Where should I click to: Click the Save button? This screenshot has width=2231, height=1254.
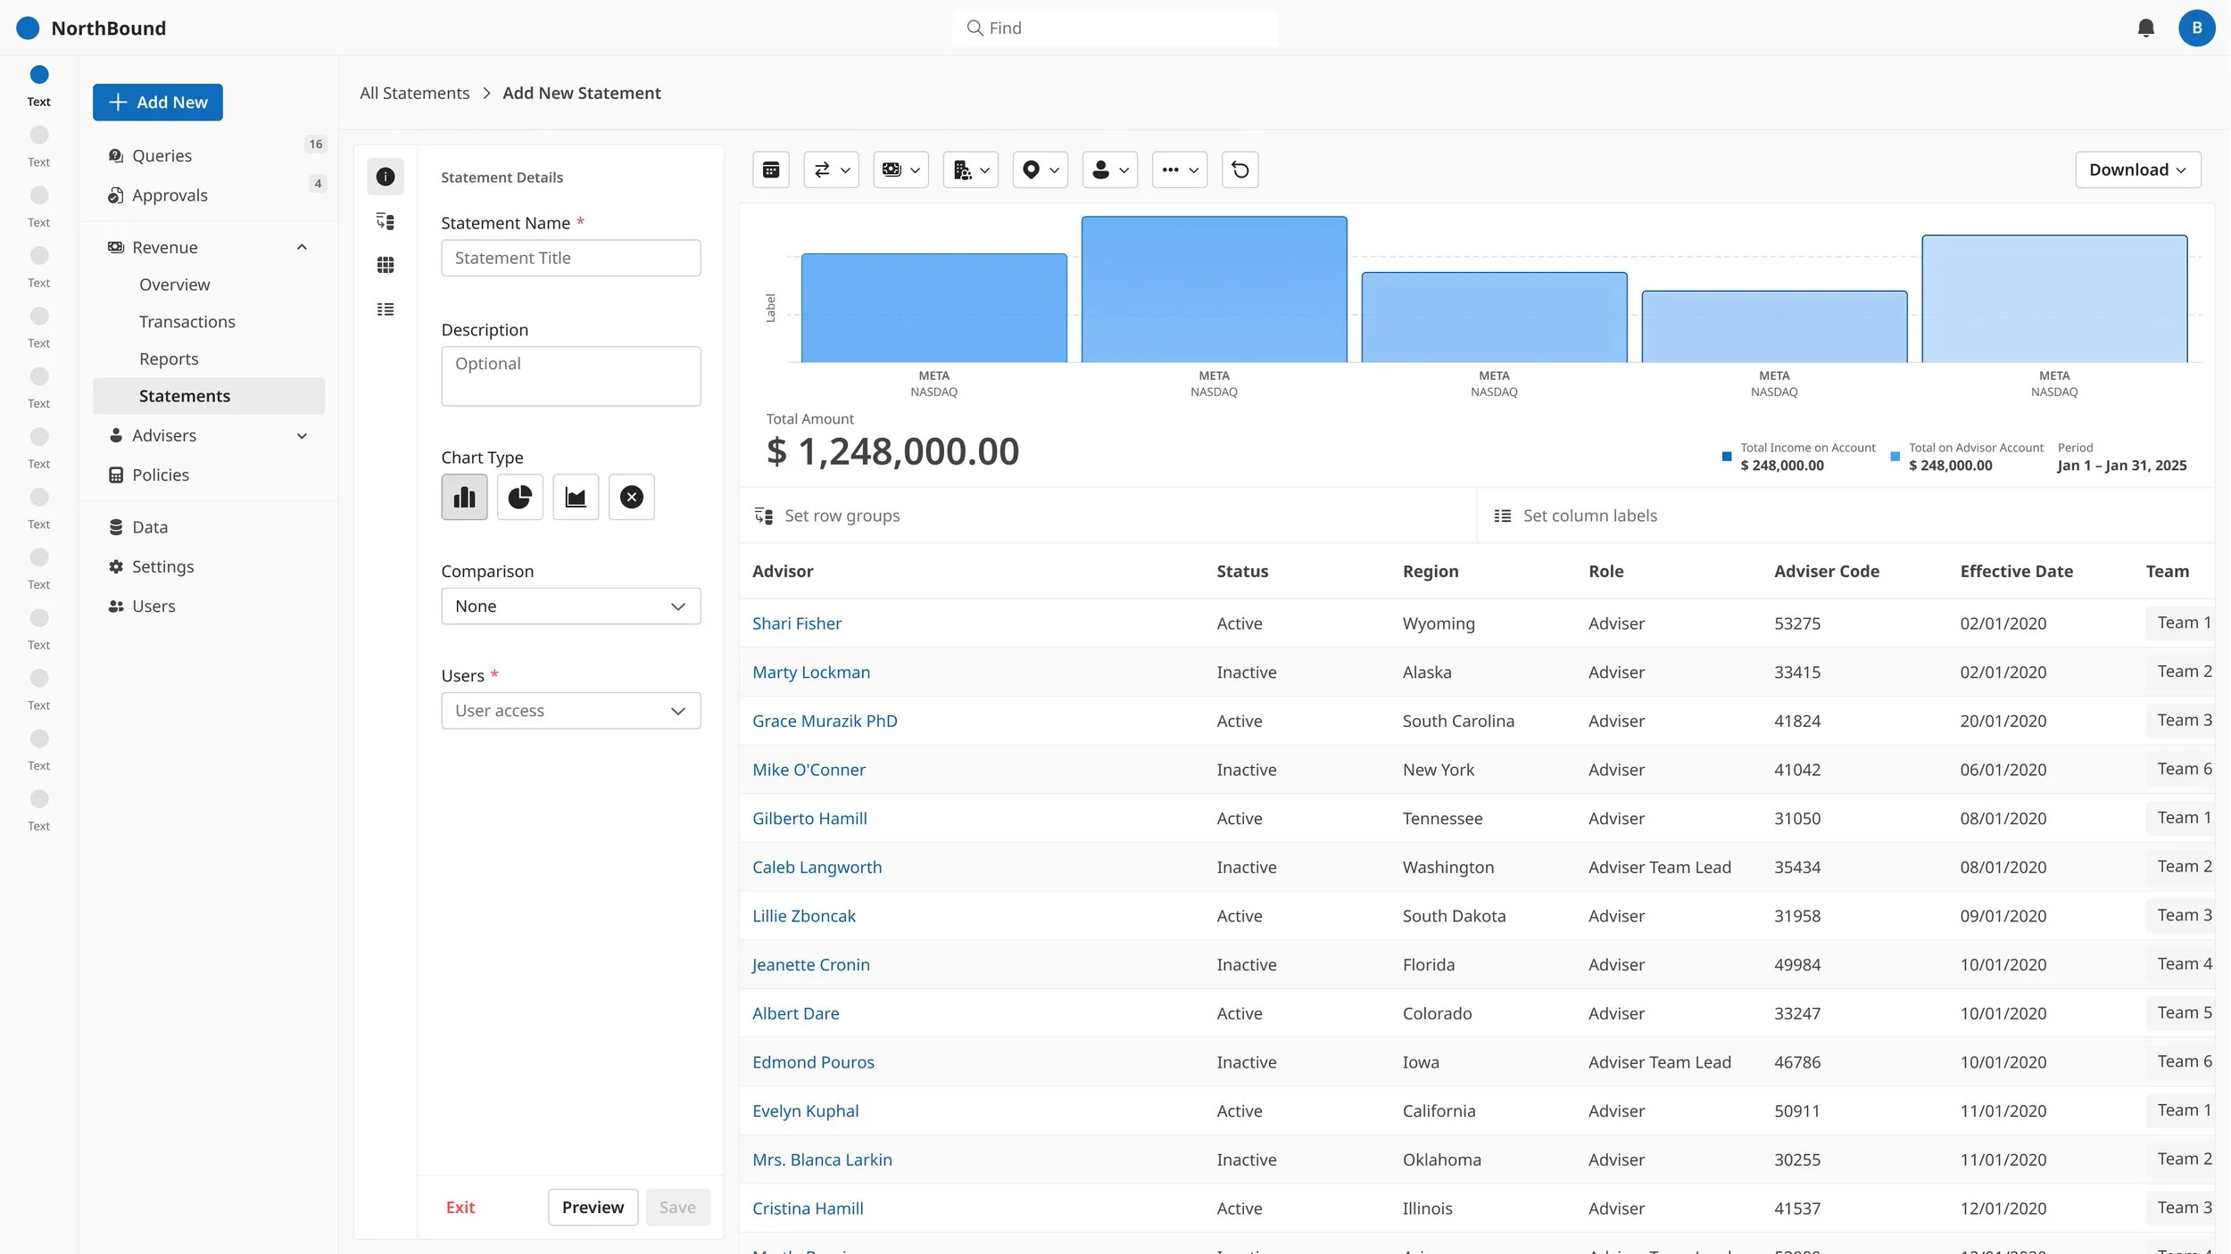(677, 1207)
